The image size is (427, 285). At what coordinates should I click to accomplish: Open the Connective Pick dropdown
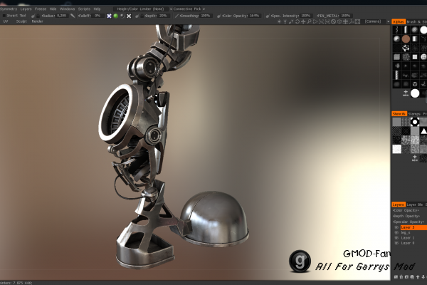(189, 9)
